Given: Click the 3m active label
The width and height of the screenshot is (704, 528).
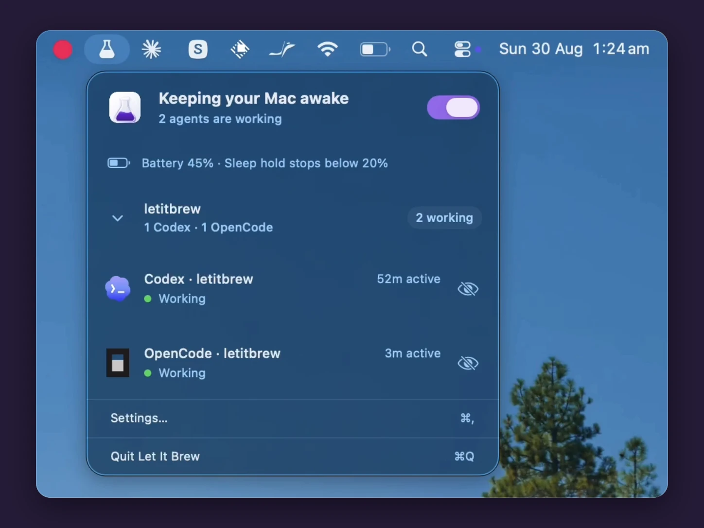Looking at the screenshot, I should coord(413,353).
